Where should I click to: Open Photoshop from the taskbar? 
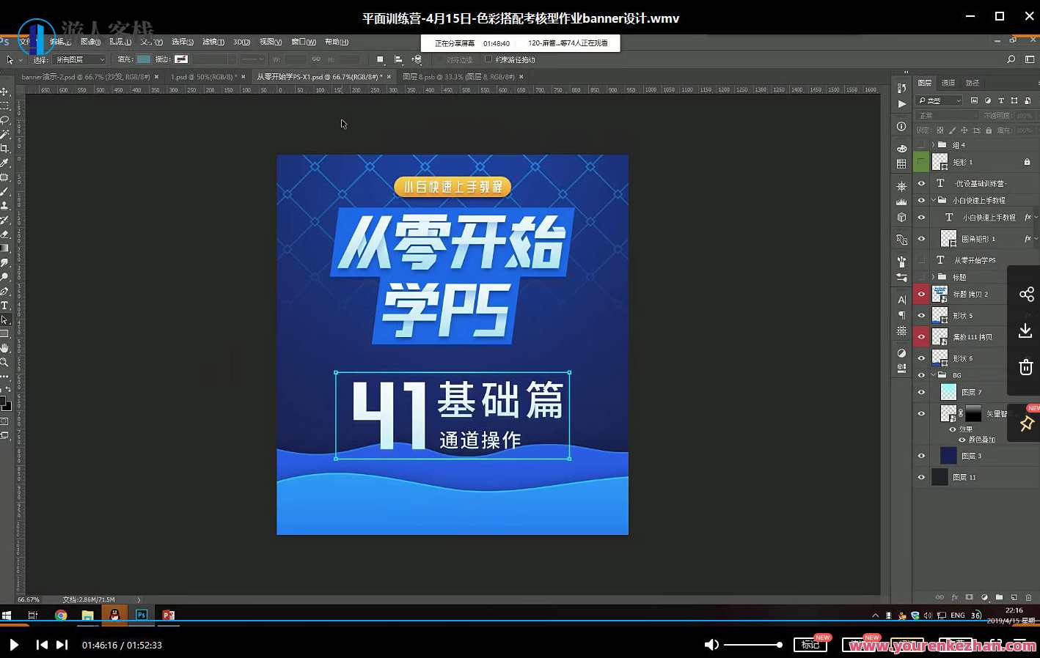141,615
